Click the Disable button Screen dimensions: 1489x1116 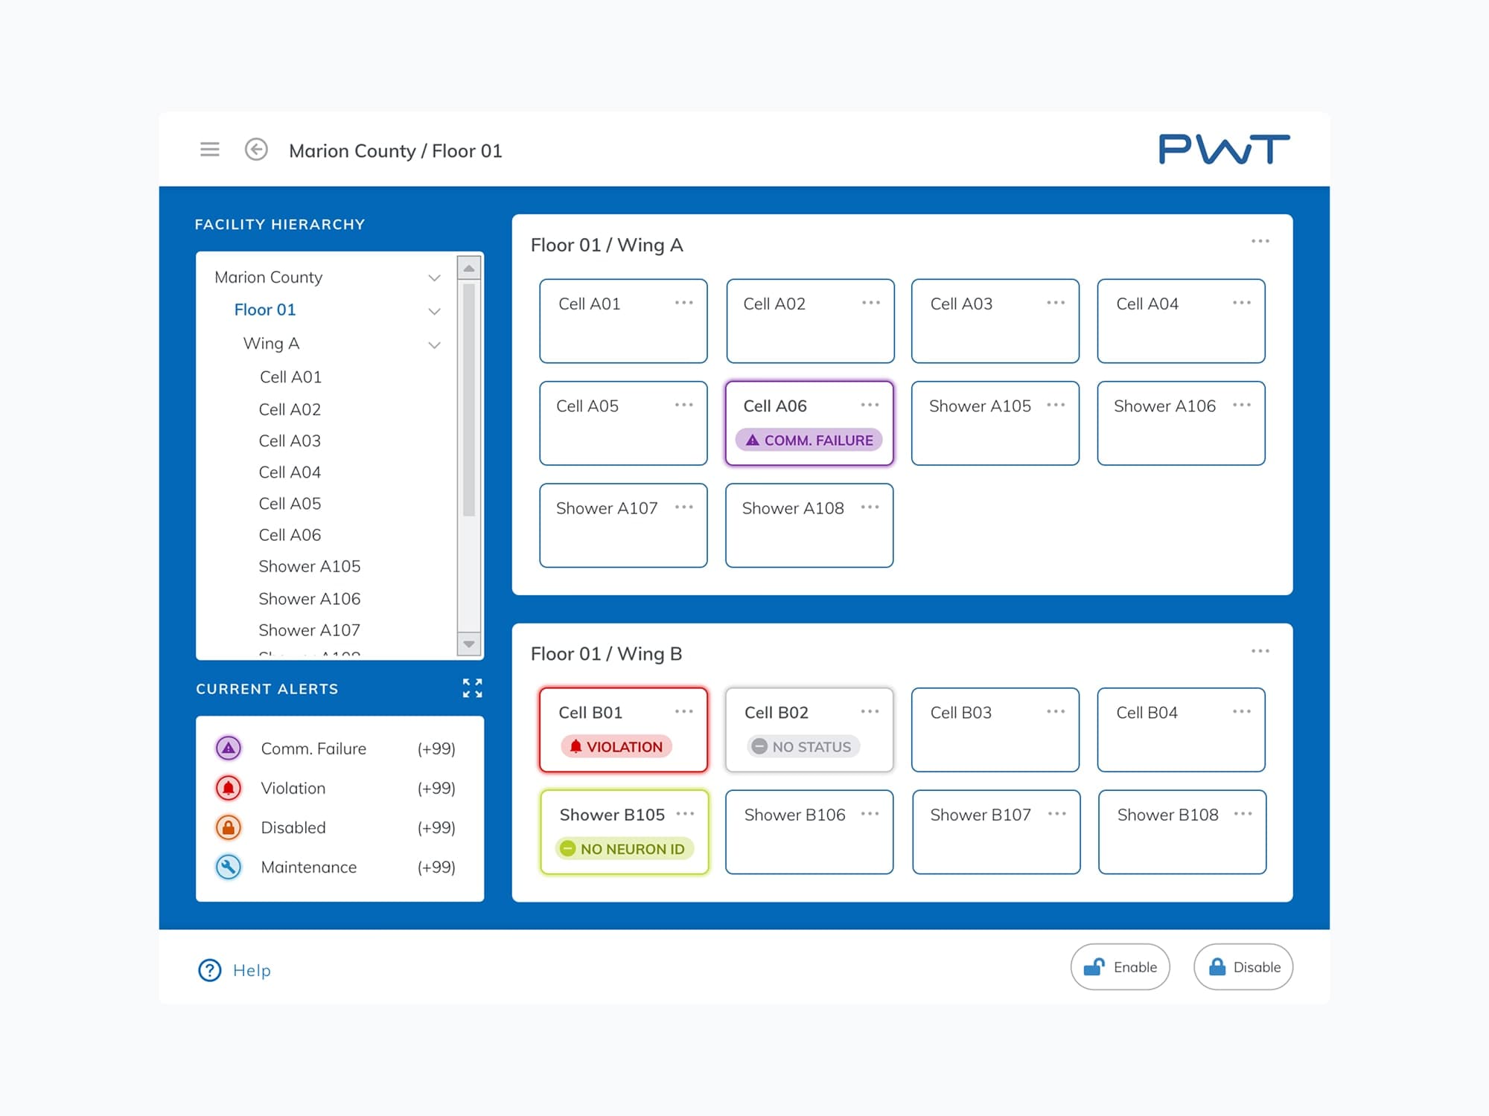point(1243,966)
